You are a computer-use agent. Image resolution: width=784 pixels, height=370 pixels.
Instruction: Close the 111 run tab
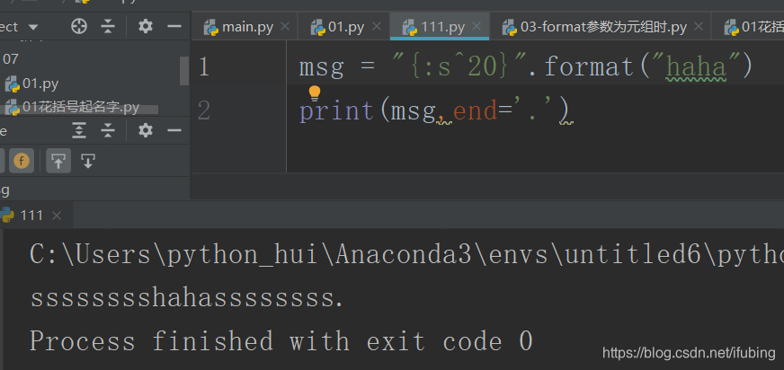(57, 216)
